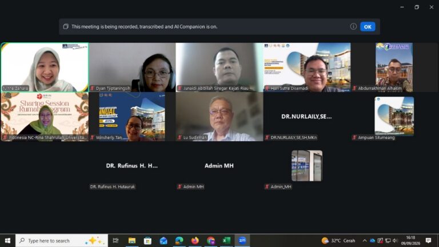Minimize the Zoom meeting window
The height and width of the screenshot is (247, 439).
(402, 7)
